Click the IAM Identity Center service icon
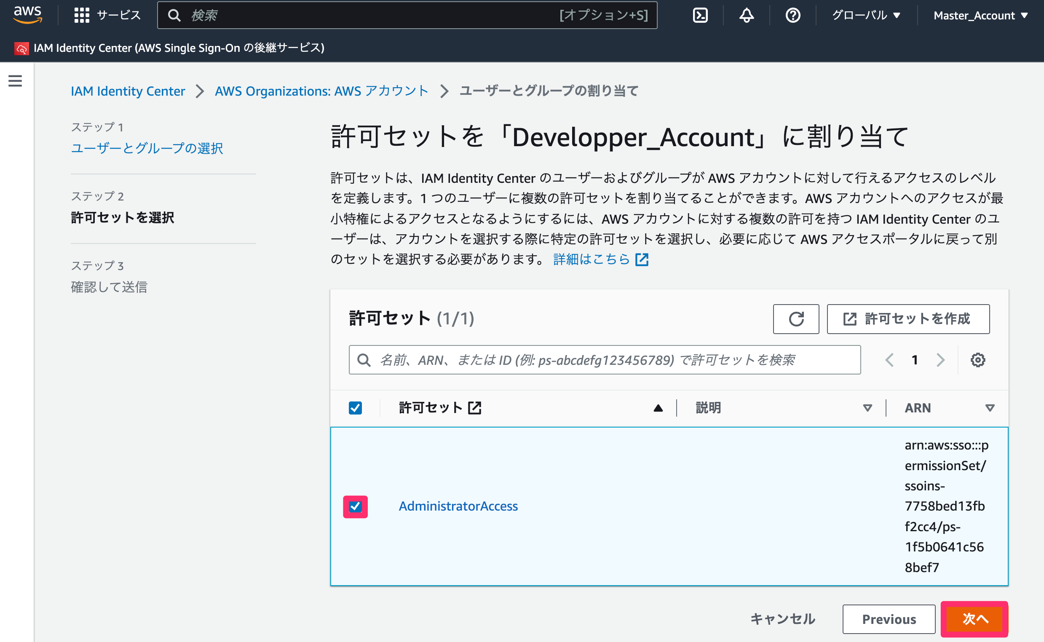The image size is (1044, 642). pyautogui.click(x=21, y=48)
